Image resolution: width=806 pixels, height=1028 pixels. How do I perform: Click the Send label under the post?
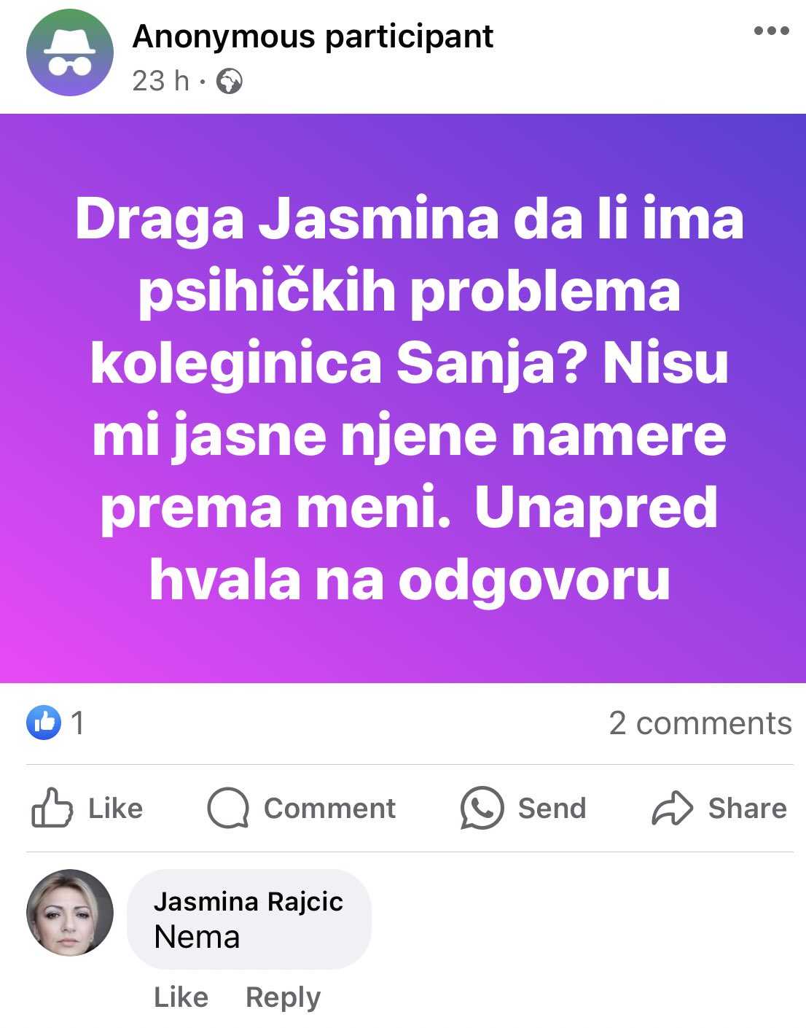coord(552,808)
